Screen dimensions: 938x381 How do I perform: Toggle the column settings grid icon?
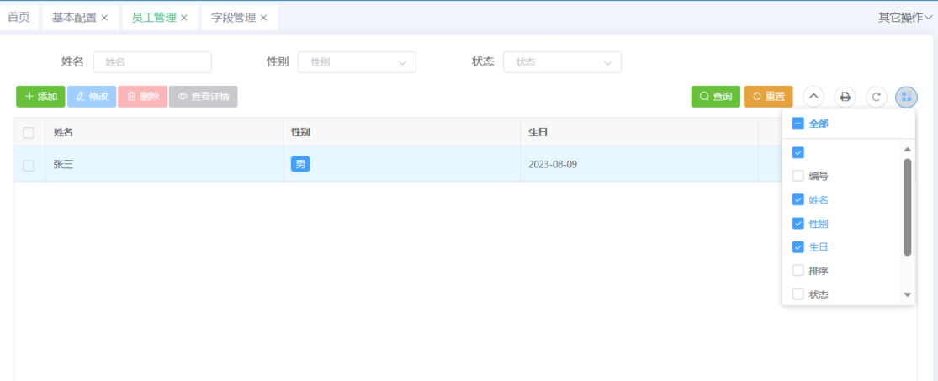[x=906, y=97]
